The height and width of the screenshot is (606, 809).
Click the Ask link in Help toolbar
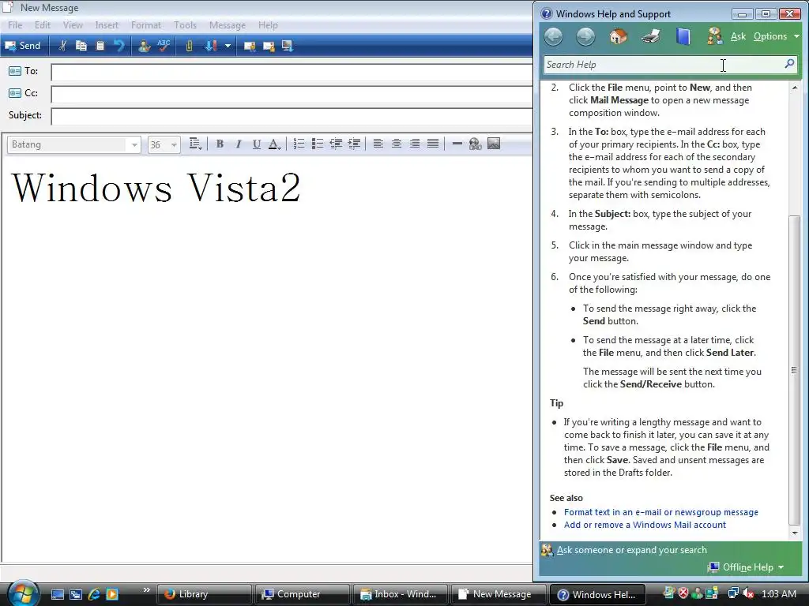pos(738,36)
